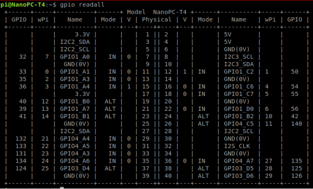Select the GPIO4_C5 pin name
313x189 pixels.
[x=239, y=123]
